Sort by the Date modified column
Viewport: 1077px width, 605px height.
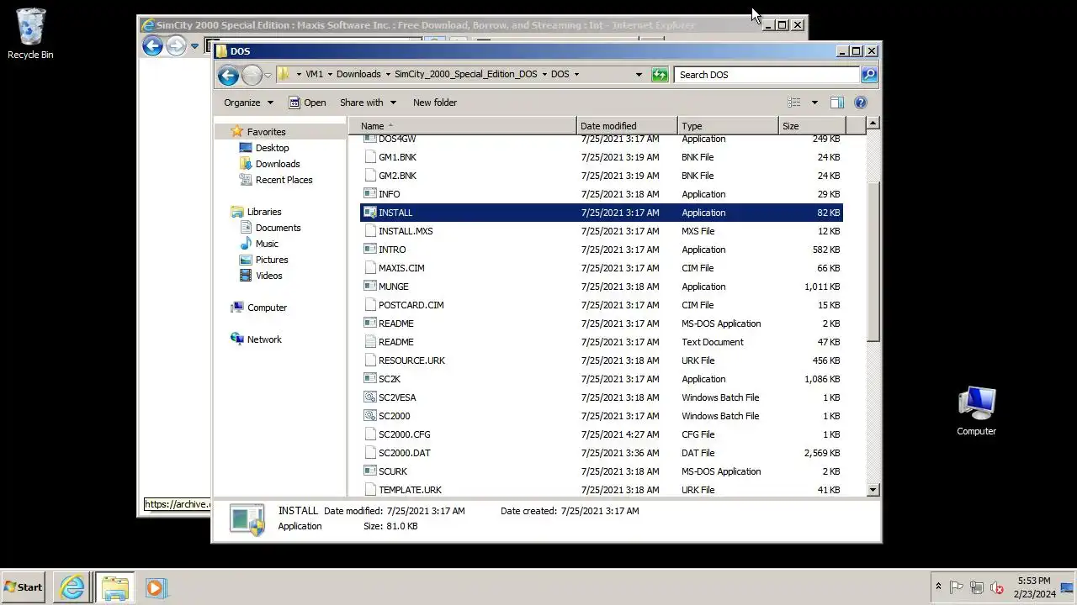628,126
